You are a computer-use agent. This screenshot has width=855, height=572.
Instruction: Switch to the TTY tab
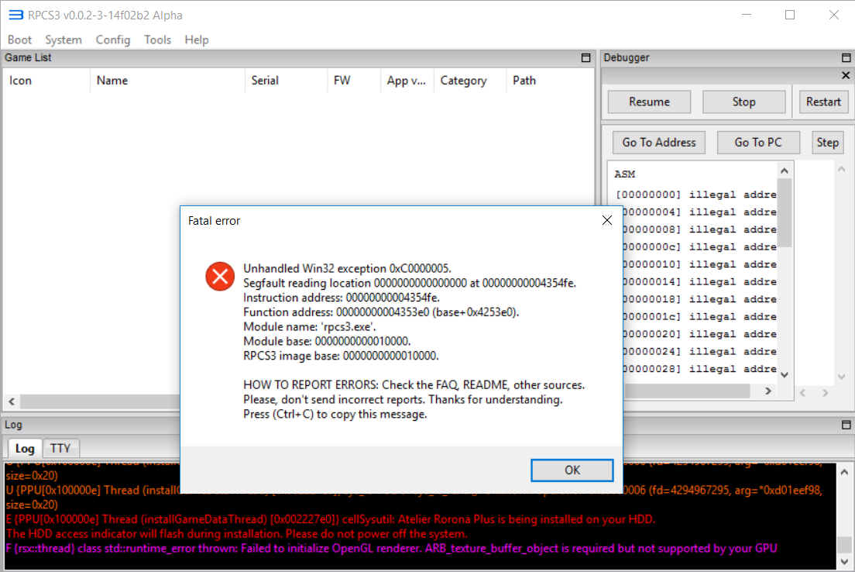click(60, 448)
